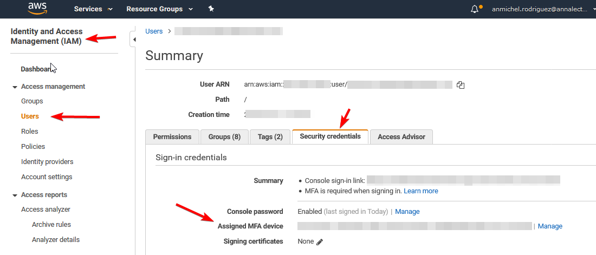Click the Users breadcrumb link
Screen dimensions: 596x255
[x=154, y=31]
